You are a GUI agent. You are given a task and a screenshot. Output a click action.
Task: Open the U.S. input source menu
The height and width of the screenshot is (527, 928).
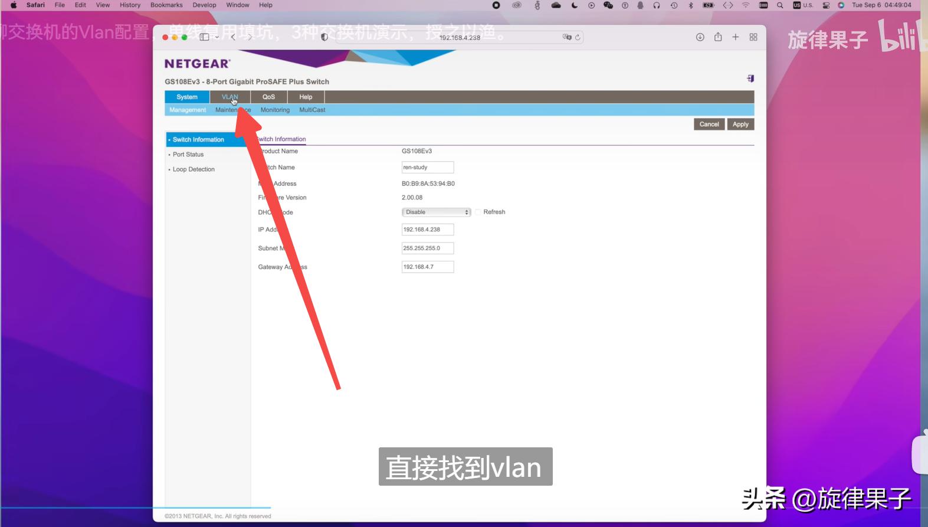[803, 5]
